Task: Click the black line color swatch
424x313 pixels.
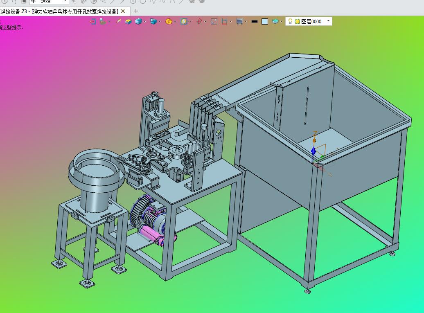Action: coord(255,22)
